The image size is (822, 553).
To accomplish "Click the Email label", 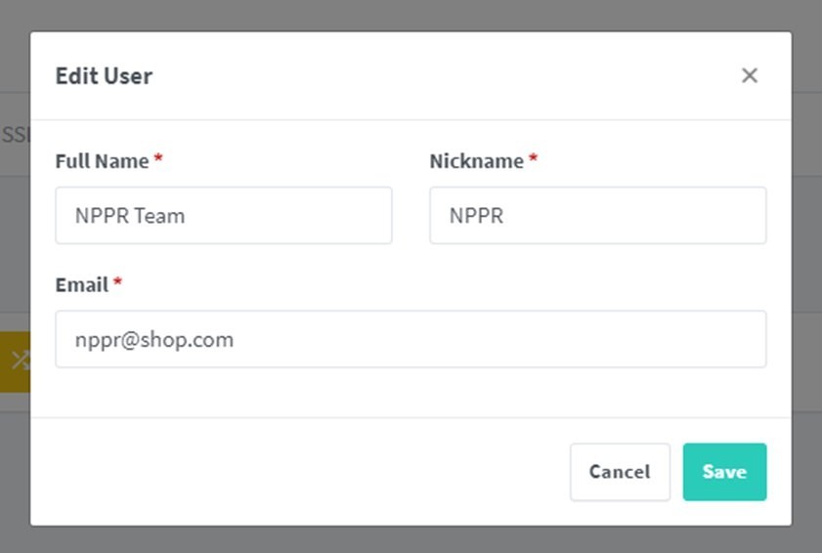I will [82, 284].
